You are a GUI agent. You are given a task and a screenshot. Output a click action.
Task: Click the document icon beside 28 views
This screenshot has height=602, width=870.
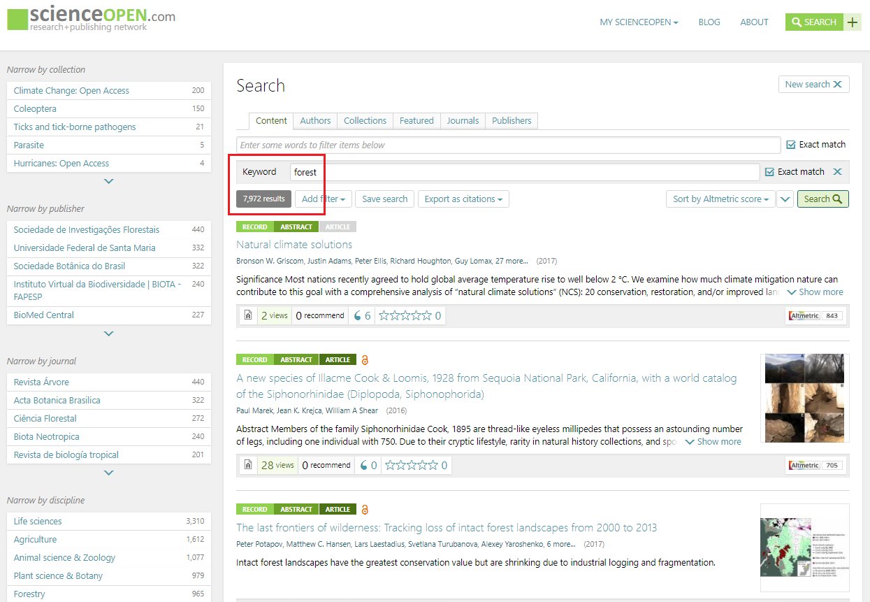tap(248, 465)
